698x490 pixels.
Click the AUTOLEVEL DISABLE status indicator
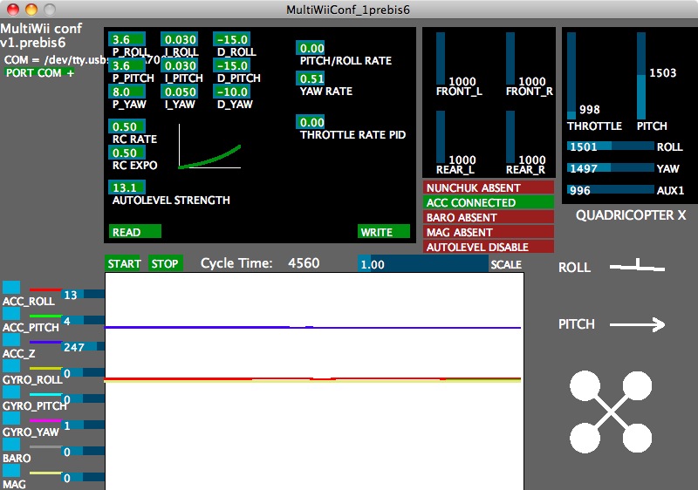[x=489, y=247]
